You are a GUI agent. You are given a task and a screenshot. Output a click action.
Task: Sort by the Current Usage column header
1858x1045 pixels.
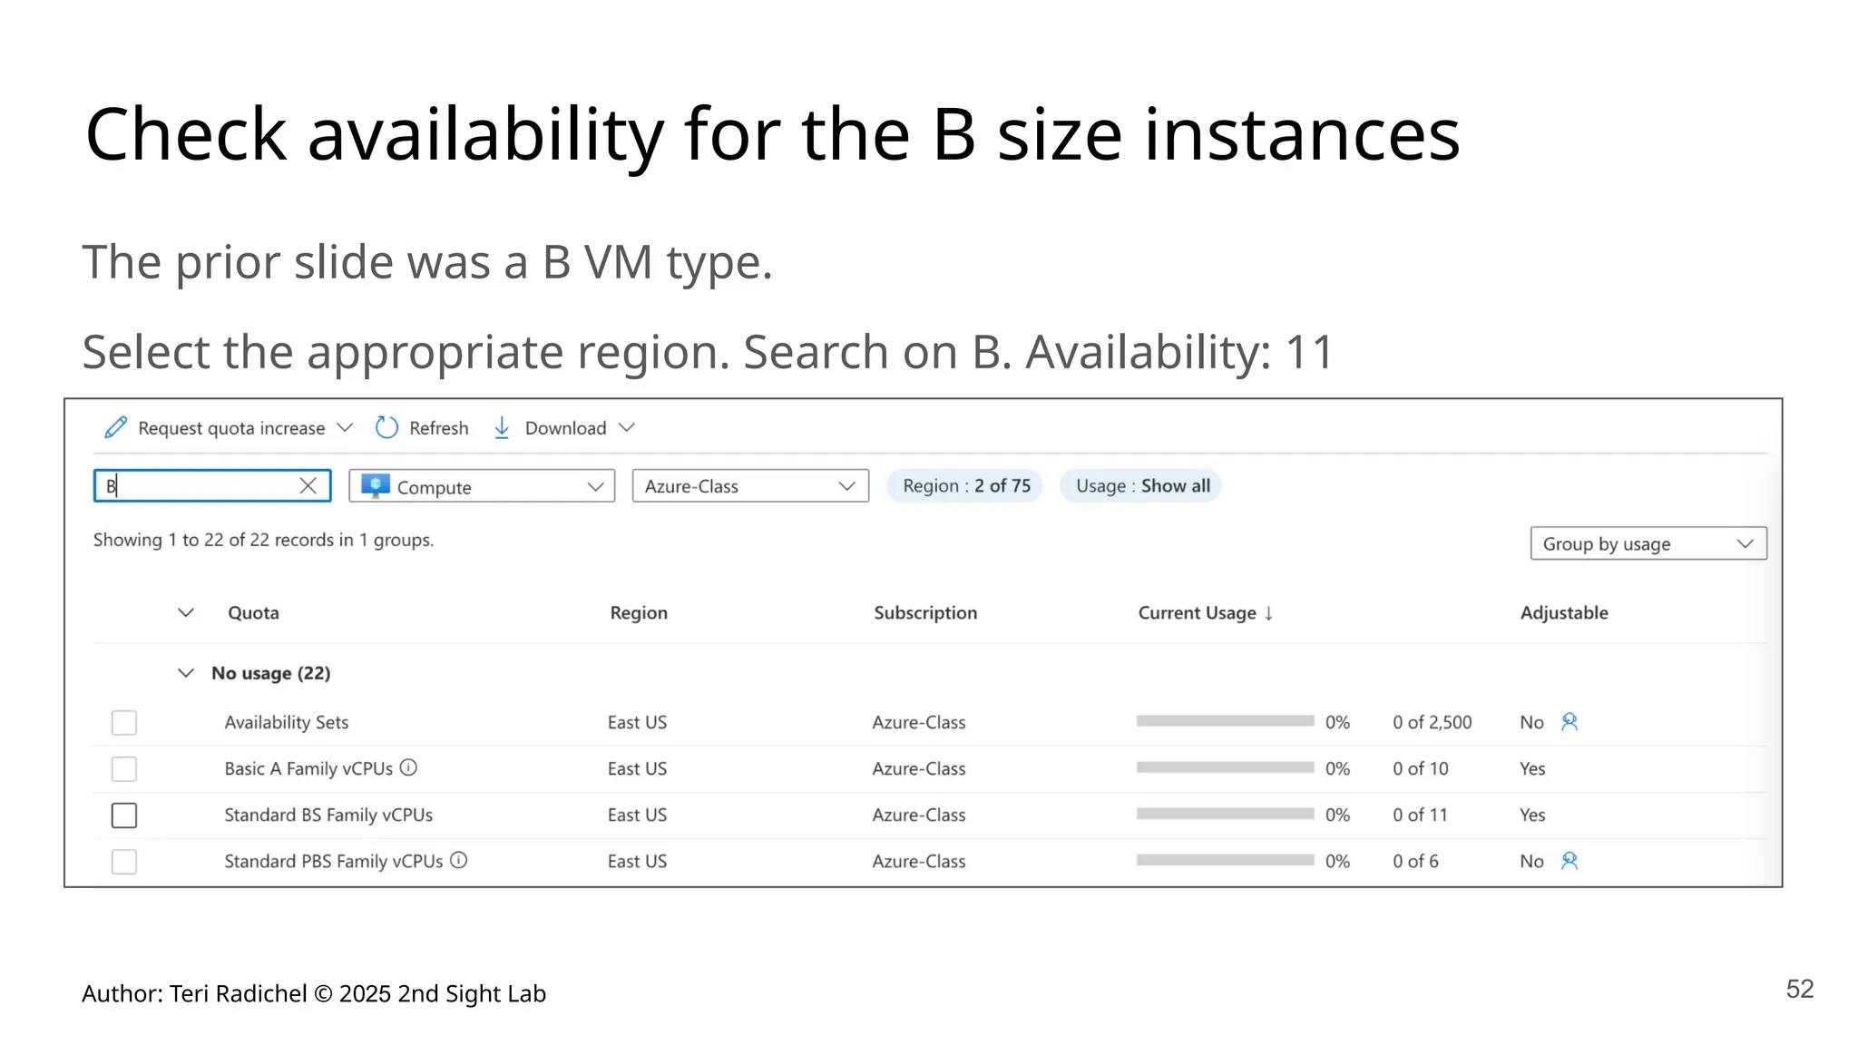coord(1197,613)
